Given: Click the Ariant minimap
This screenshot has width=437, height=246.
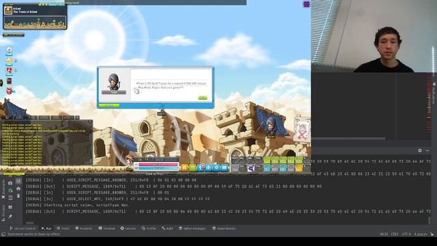Looking at the screenshot, I should 35,23.
